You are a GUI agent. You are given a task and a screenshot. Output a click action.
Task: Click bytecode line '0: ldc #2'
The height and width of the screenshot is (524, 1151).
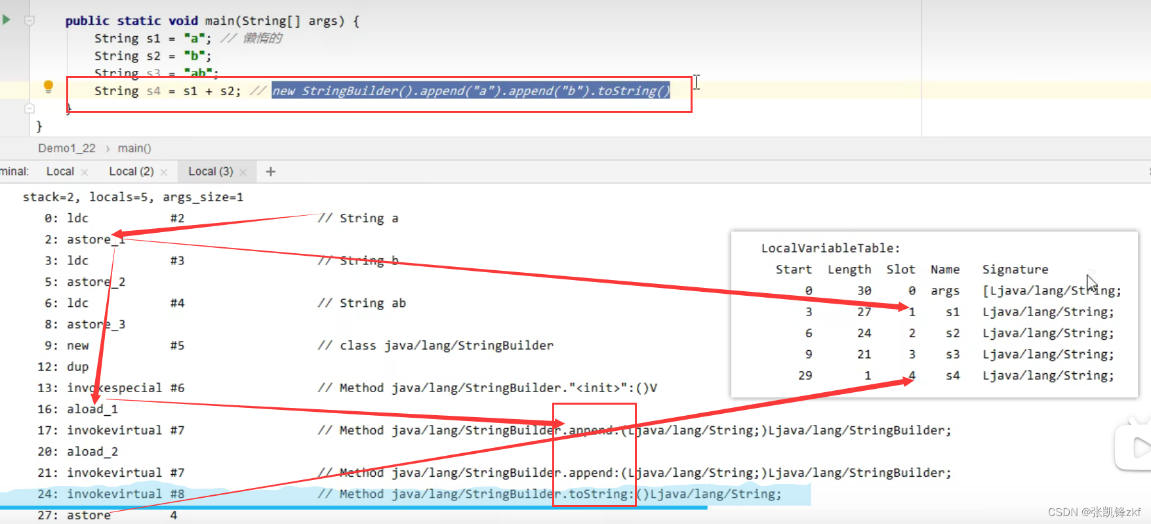click(x=114, y=218)
